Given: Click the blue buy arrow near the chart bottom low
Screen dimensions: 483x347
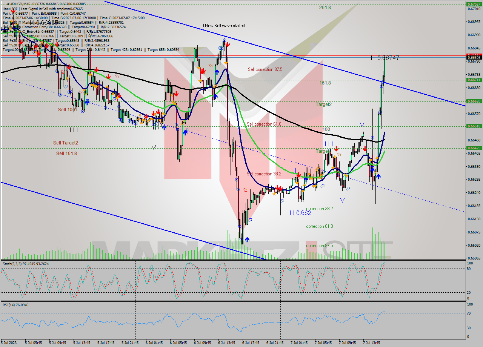Looking at the screenshot, I should [x=247, y=240].
